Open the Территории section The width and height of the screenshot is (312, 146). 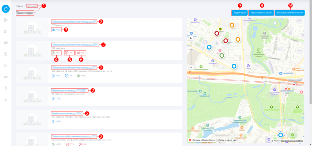[x=239, y=13]
